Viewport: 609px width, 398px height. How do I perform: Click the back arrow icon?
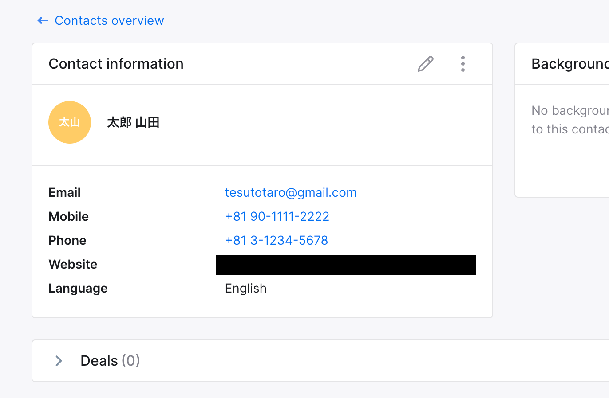pyautogui.click(x=43, y=20)
